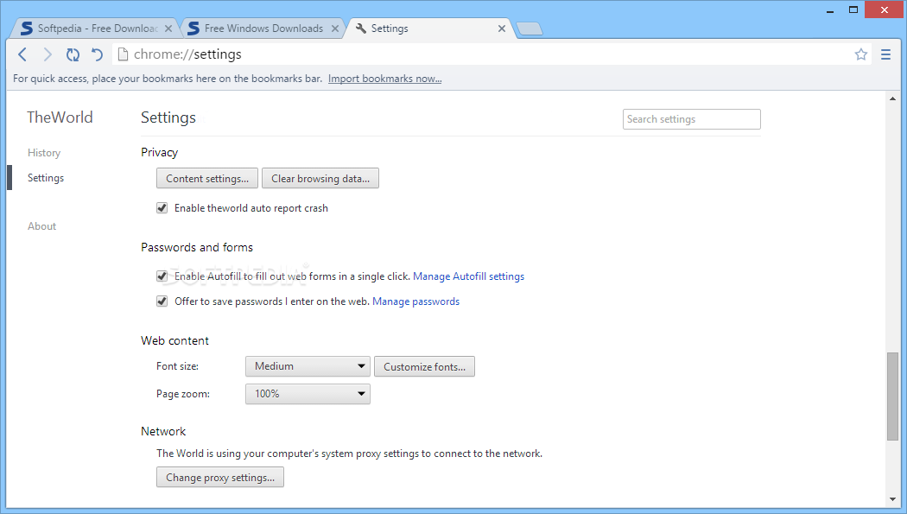Click Customize fonts button
Image resolution: width=907 pixels, height=514 pixels.
point(425,366)
